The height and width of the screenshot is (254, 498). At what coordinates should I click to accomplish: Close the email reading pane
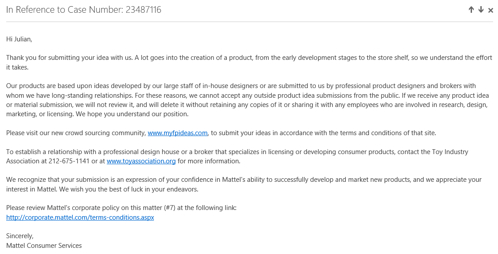click(491, 10)
